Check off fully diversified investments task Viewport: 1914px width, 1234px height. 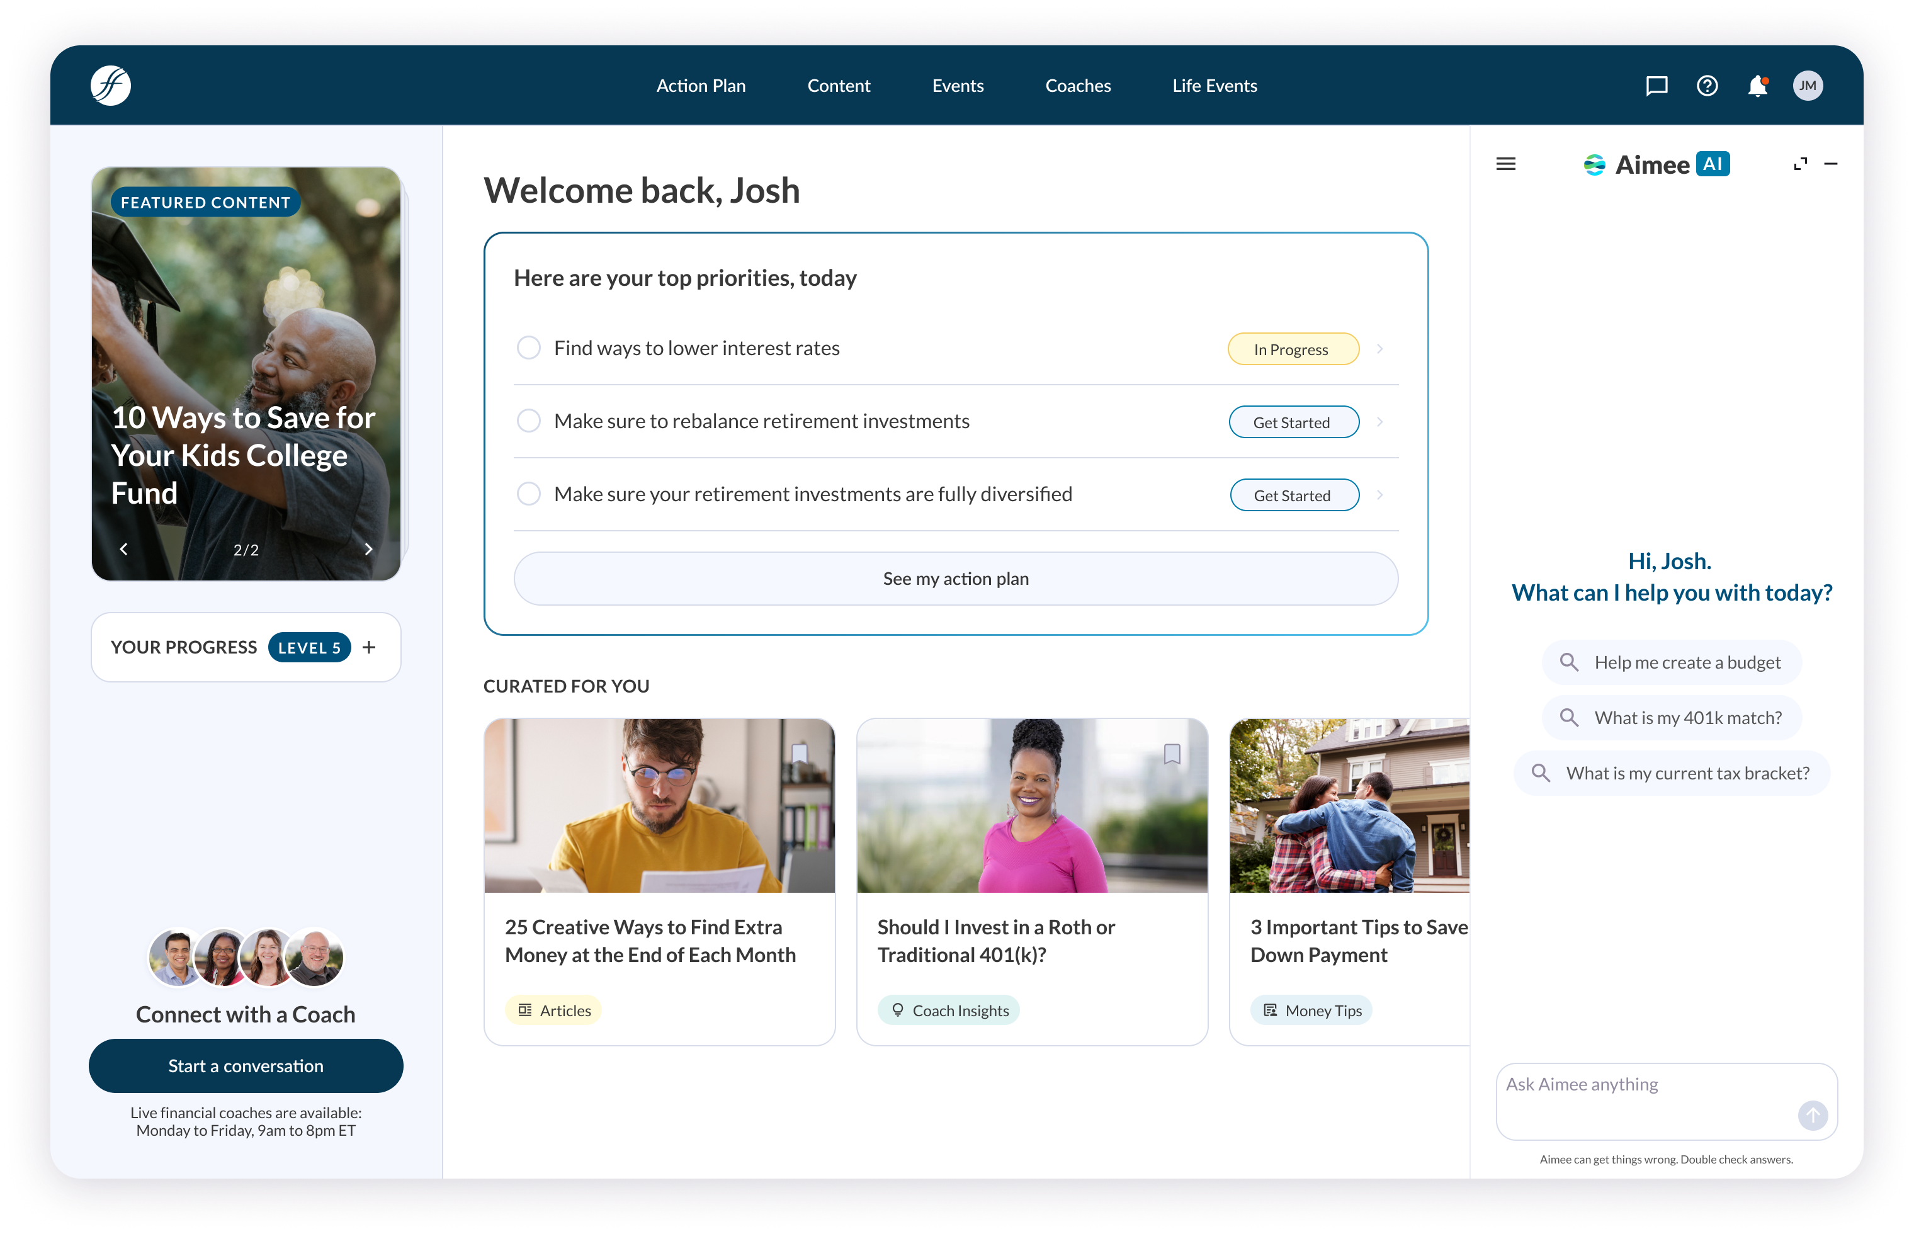coord(529,494)
